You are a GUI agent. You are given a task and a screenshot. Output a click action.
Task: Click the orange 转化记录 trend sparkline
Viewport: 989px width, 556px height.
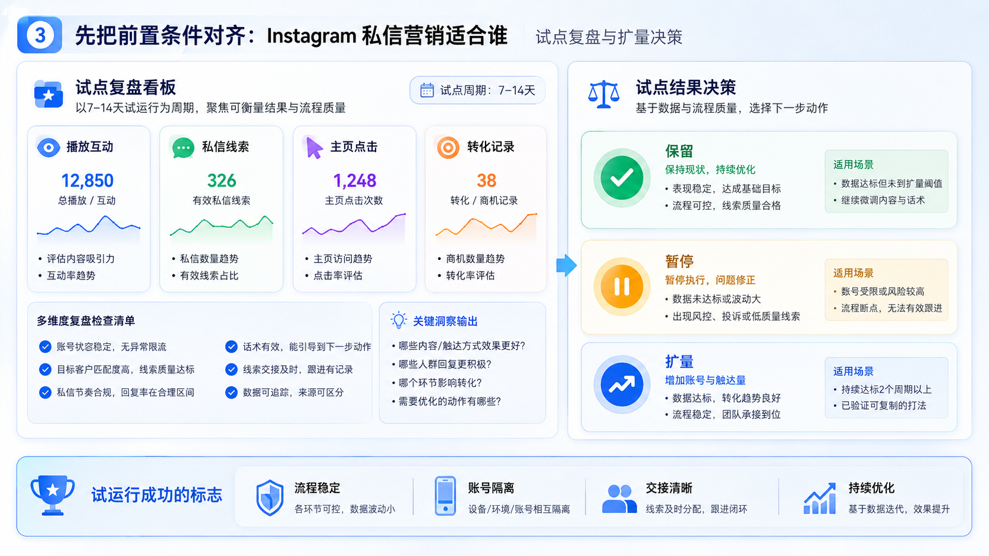[486, 227]
